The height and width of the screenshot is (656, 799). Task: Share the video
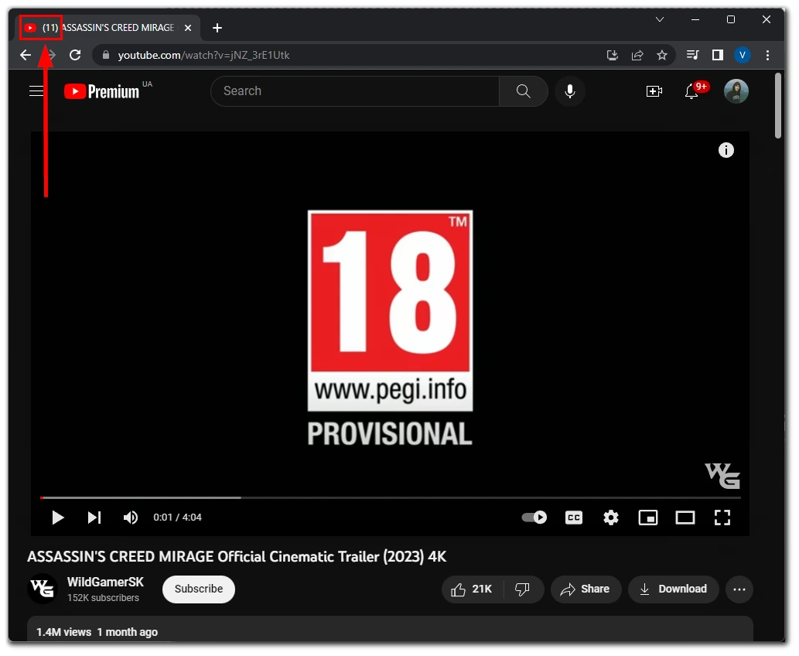click(586, 589)
